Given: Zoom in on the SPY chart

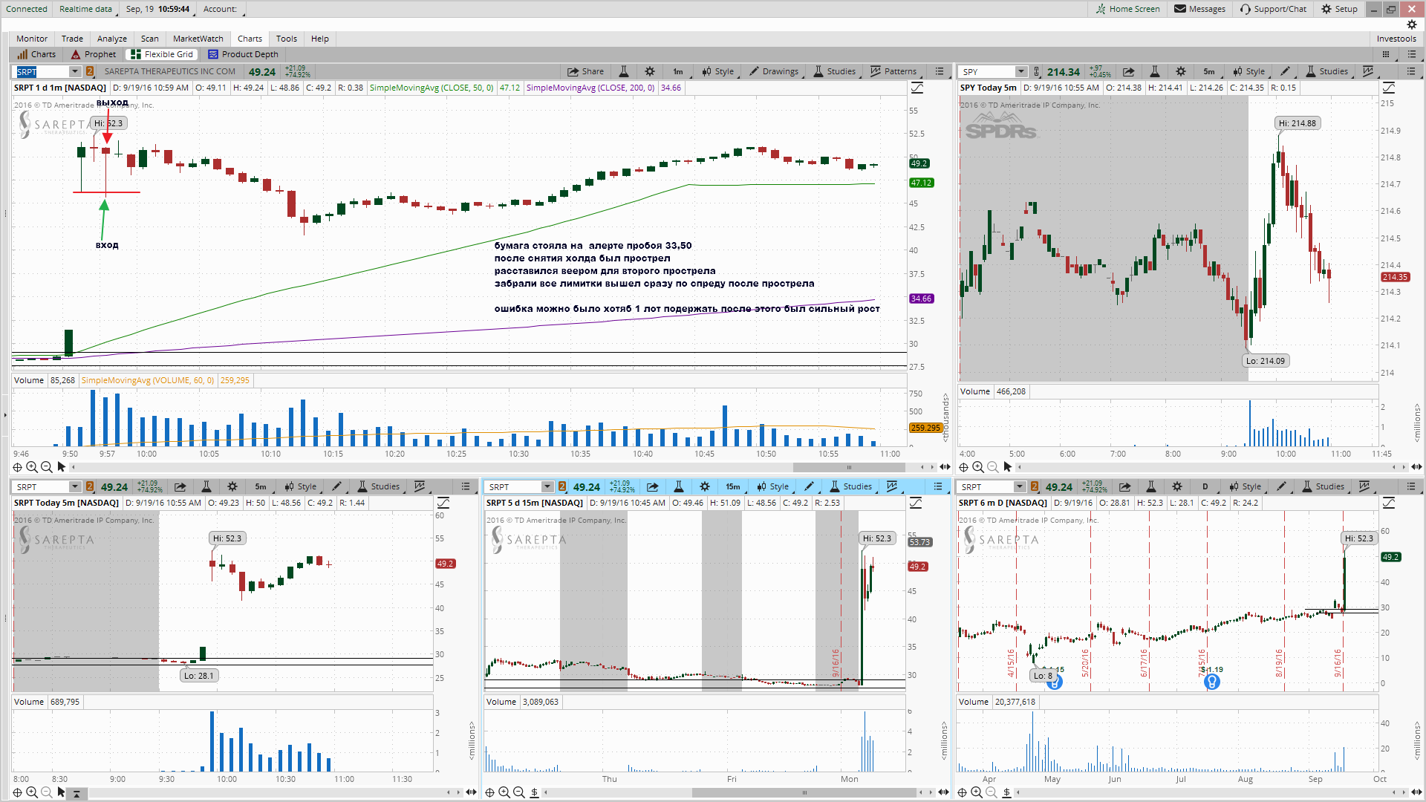Looking at the screenshot, I should point(978,467).
